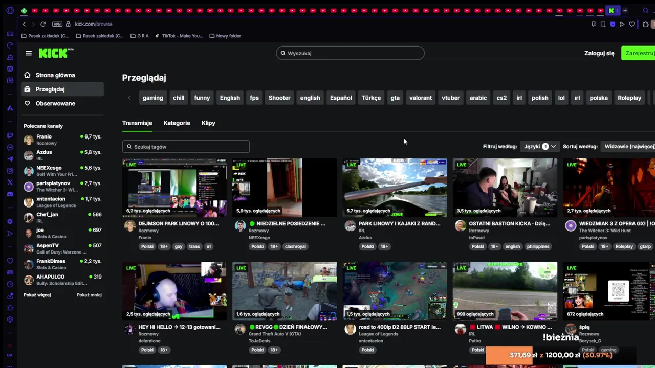Go back with the browser back arrow
The width and height of the screenshot is (655, 368).
pos(24,24)
